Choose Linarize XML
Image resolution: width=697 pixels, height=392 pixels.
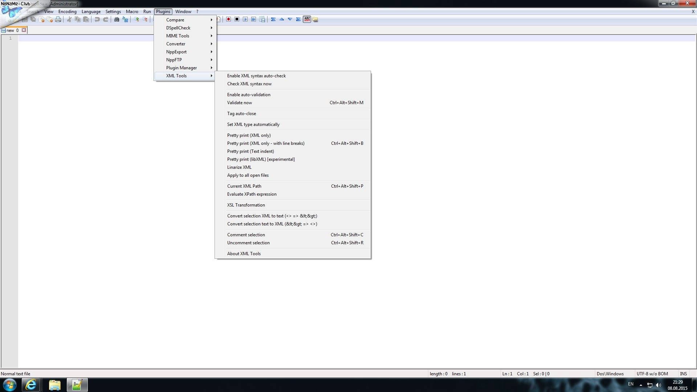point(293,167)
